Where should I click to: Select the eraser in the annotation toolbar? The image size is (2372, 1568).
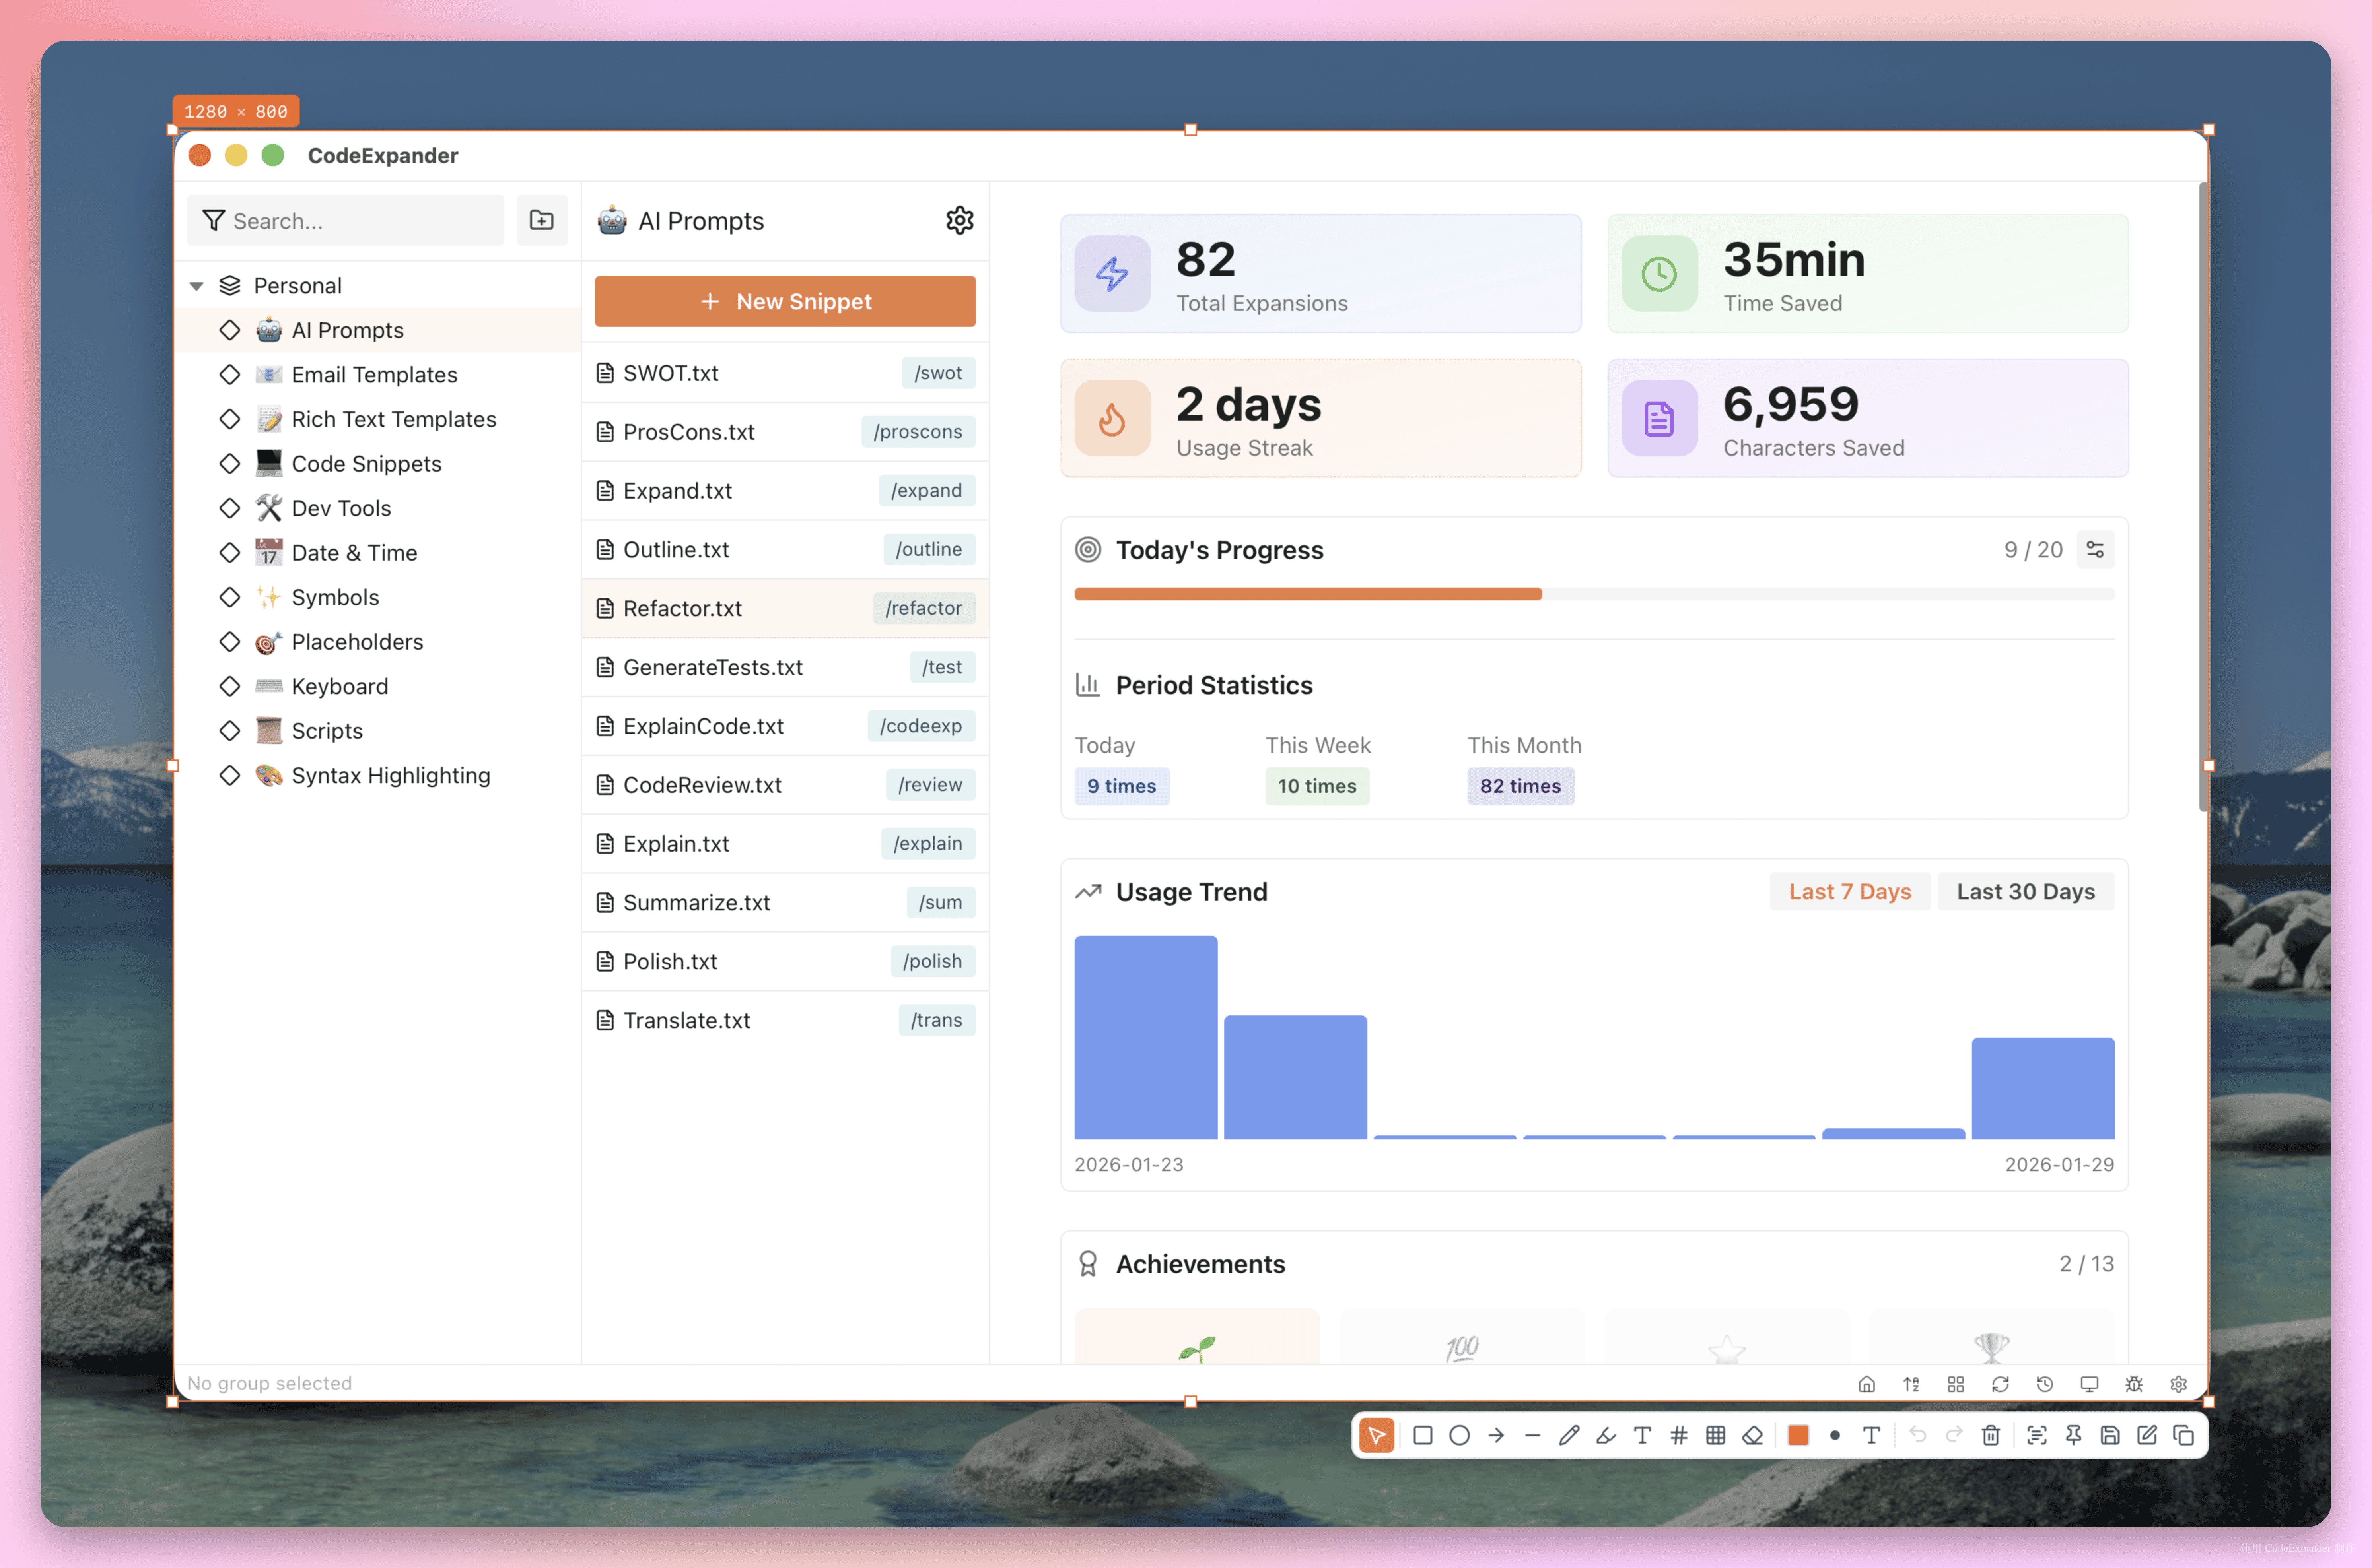(x=1752, y=1435)
